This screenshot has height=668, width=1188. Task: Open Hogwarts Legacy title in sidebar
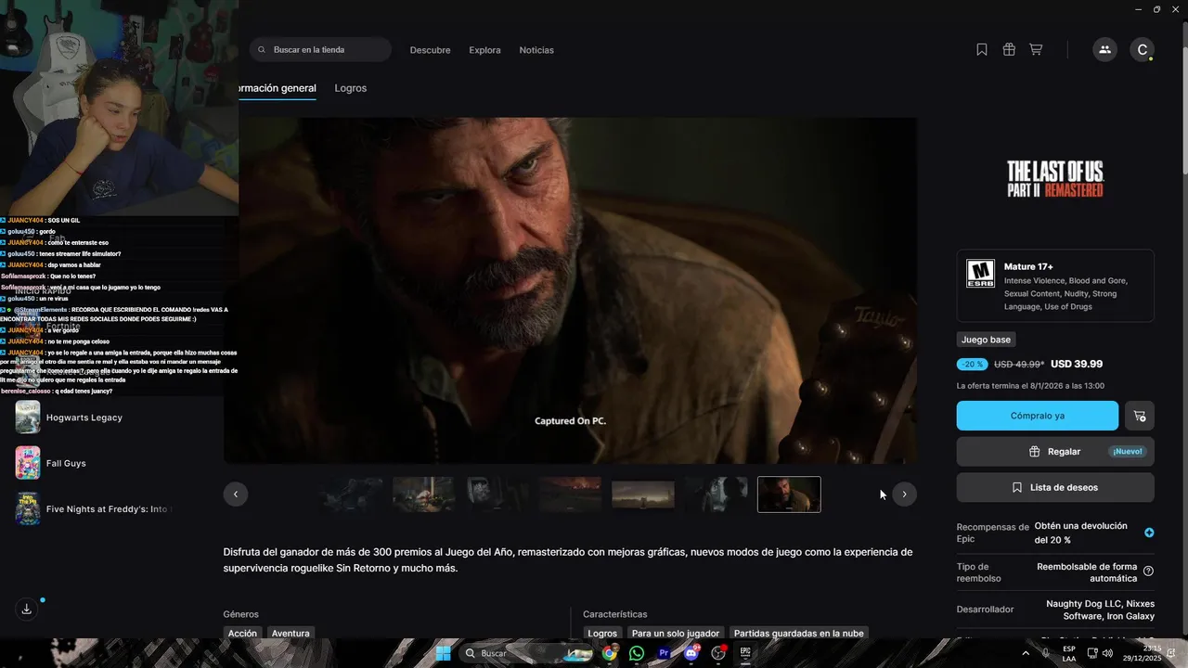tap(84, 417)
